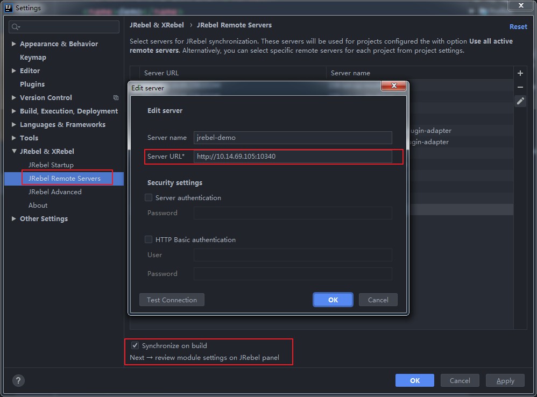The width and height of the screenshot is (537, 397).
Task: Expand Version Control tree arrow
Action: (13, 97)
